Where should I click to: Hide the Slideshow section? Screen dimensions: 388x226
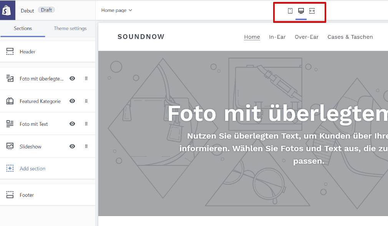[x=72, y=146]
